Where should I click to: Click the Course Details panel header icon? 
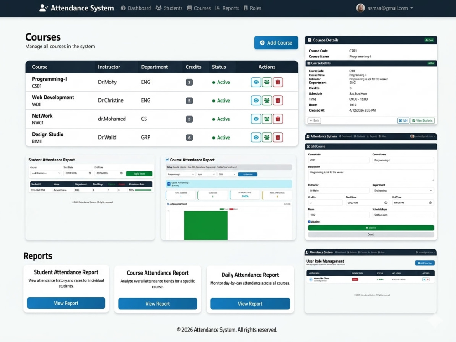click(310, 40)
